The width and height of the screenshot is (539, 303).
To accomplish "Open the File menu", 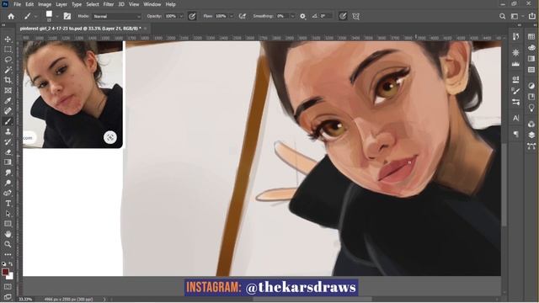I will [17, 4].
